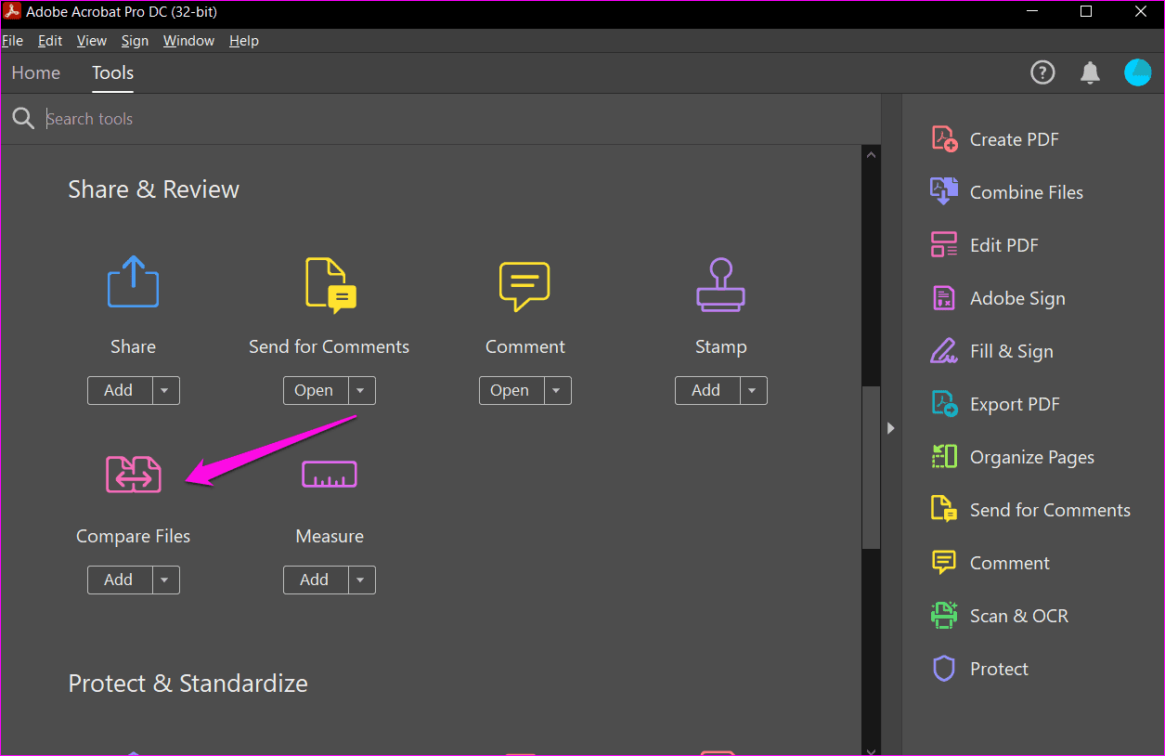Viewport: 1165px width, 756px height.
Task: Click the Adobe Acrobat title bar logo
Action: pyautogui.click(x=13, y=12)
